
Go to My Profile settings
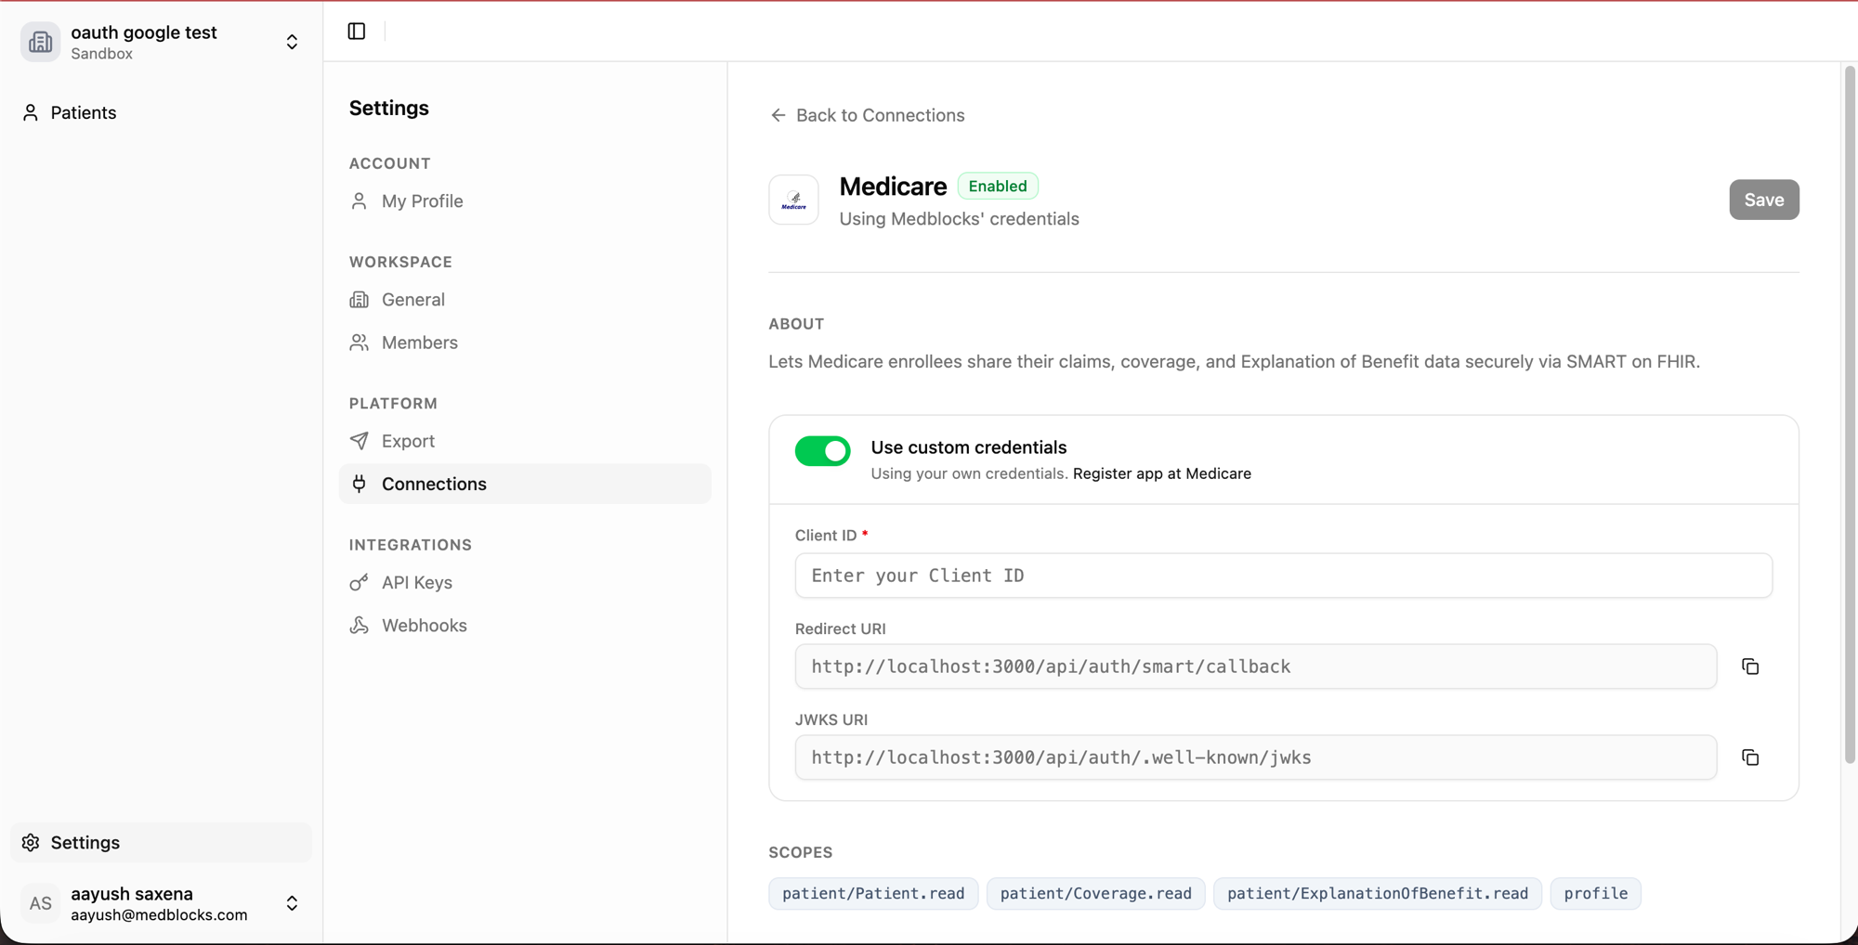(x=525, y=201)
